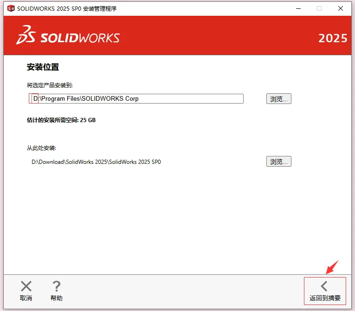The height and width of the screenshot is (311, 355).
Task: Browse for install location next to path field
Action: [x=279, y=99]
